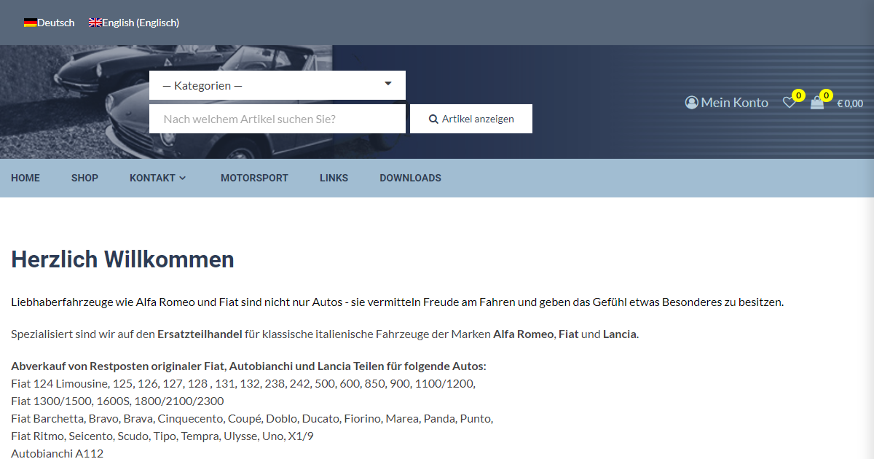
Task: Navigate to the DOWNLOADS page
Action: [410, 178]
